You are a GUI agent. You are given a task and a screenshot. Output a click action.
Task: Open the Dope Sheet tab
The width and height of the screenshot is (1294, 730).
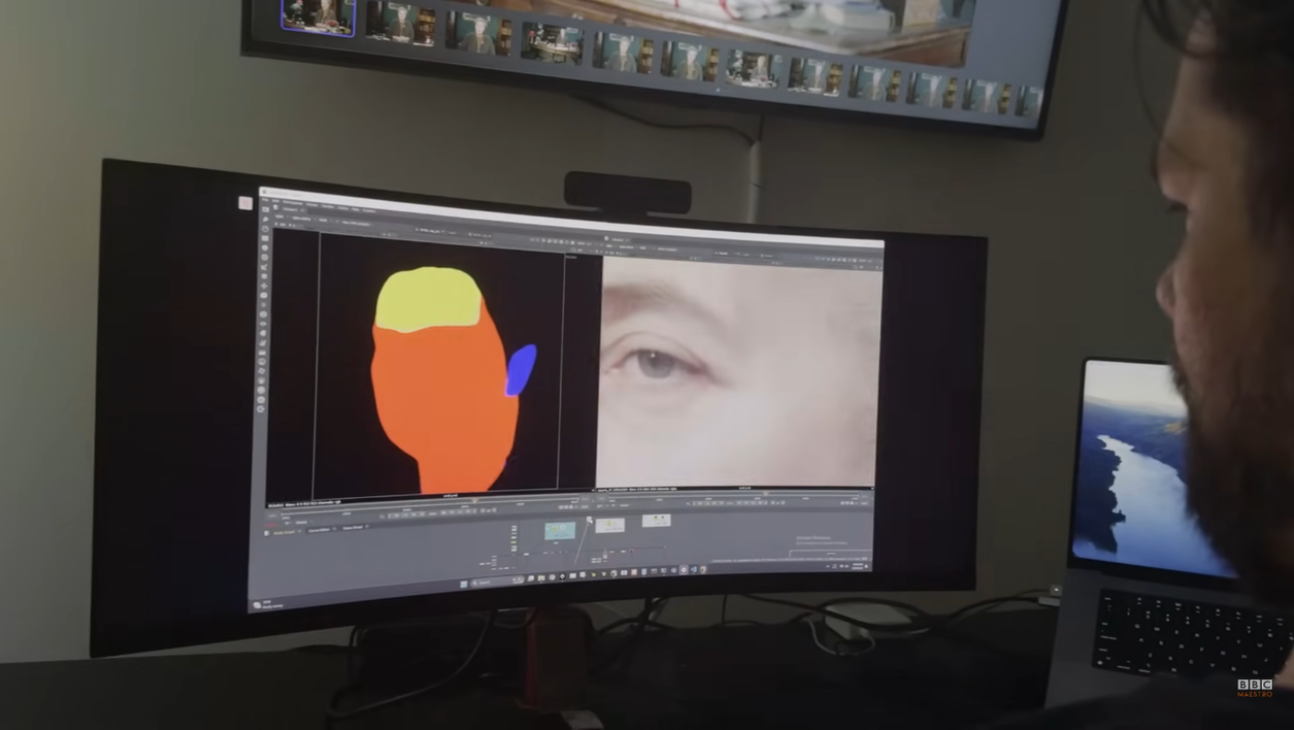pyautogui.click(x=353, y=529)
